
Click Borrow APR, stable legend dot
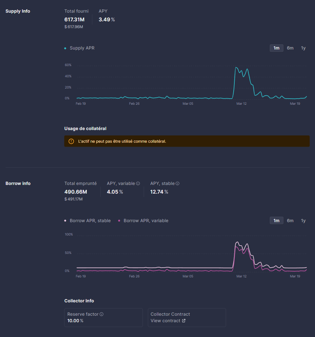pyautogui.click(x=65, y=221)
